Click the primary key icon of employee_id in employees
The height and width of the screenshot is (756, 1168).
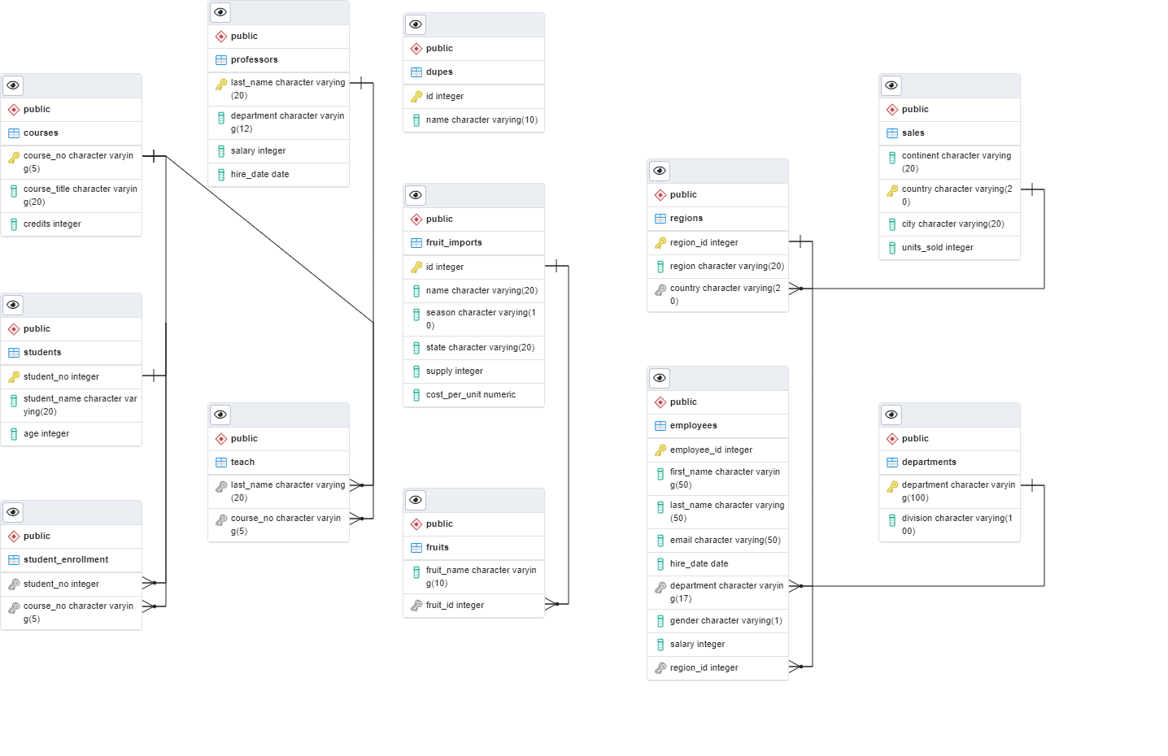(660, 450)
